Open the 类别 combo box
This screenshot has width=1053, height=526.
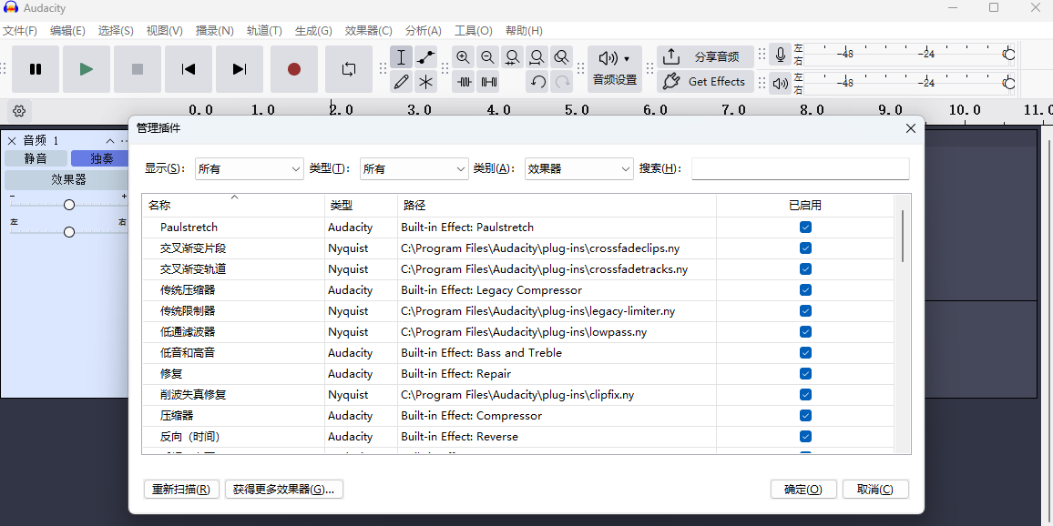tap(578, 168)
